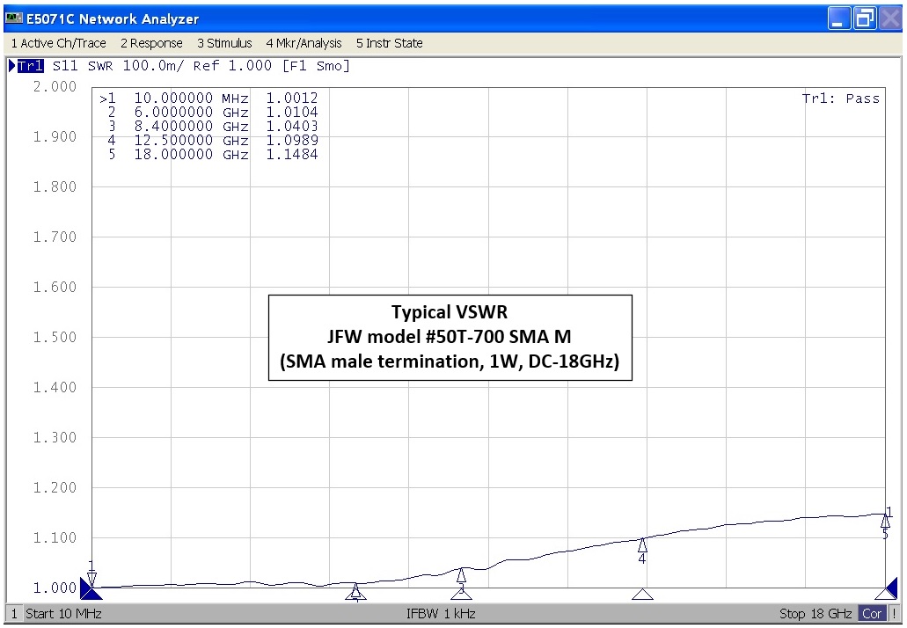
Task: Open the 5 Instr State menu
Action: point(390,43)
